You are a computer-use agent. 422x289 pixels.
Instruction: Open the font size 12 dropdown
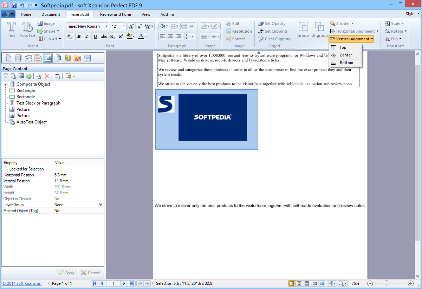(124, 26)
